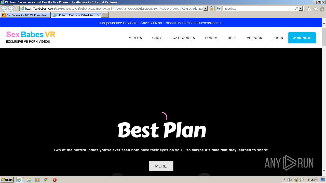Screen dimensions: 326x183
Task: Close the 'VR Porn: Exclusive Virtual Re...' tab
Action: pyautogui.click(x=98, y=15)
